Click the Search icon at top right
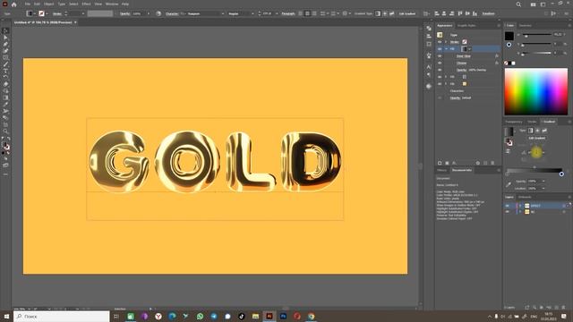Screen dimensions: 573x322 tap(518, 4)
